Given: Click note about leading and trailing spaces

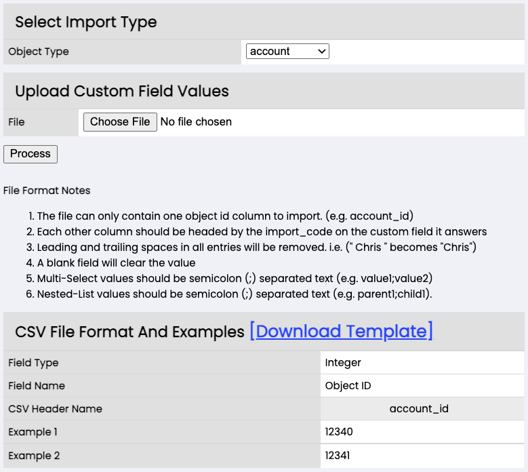Looking at the screenshot, I should tap(257, 248).
